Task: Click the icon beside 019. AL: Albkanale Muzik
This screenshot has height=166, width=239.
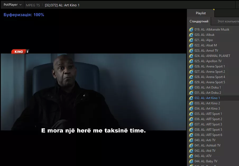Action: tap(191, 30)
